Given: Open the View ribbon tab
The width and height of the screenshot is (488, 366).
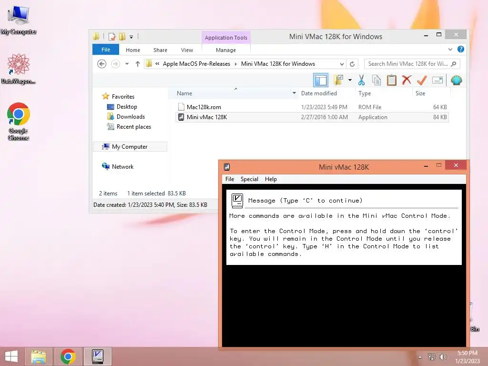Looking at the screenshot, I should click(x=187, y=50).
